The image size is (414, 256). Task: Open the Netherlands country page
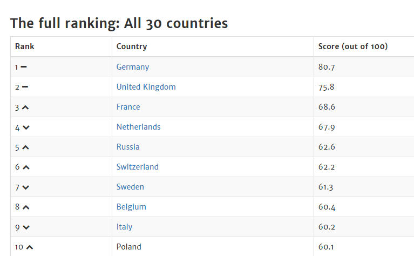pos(138,127)
